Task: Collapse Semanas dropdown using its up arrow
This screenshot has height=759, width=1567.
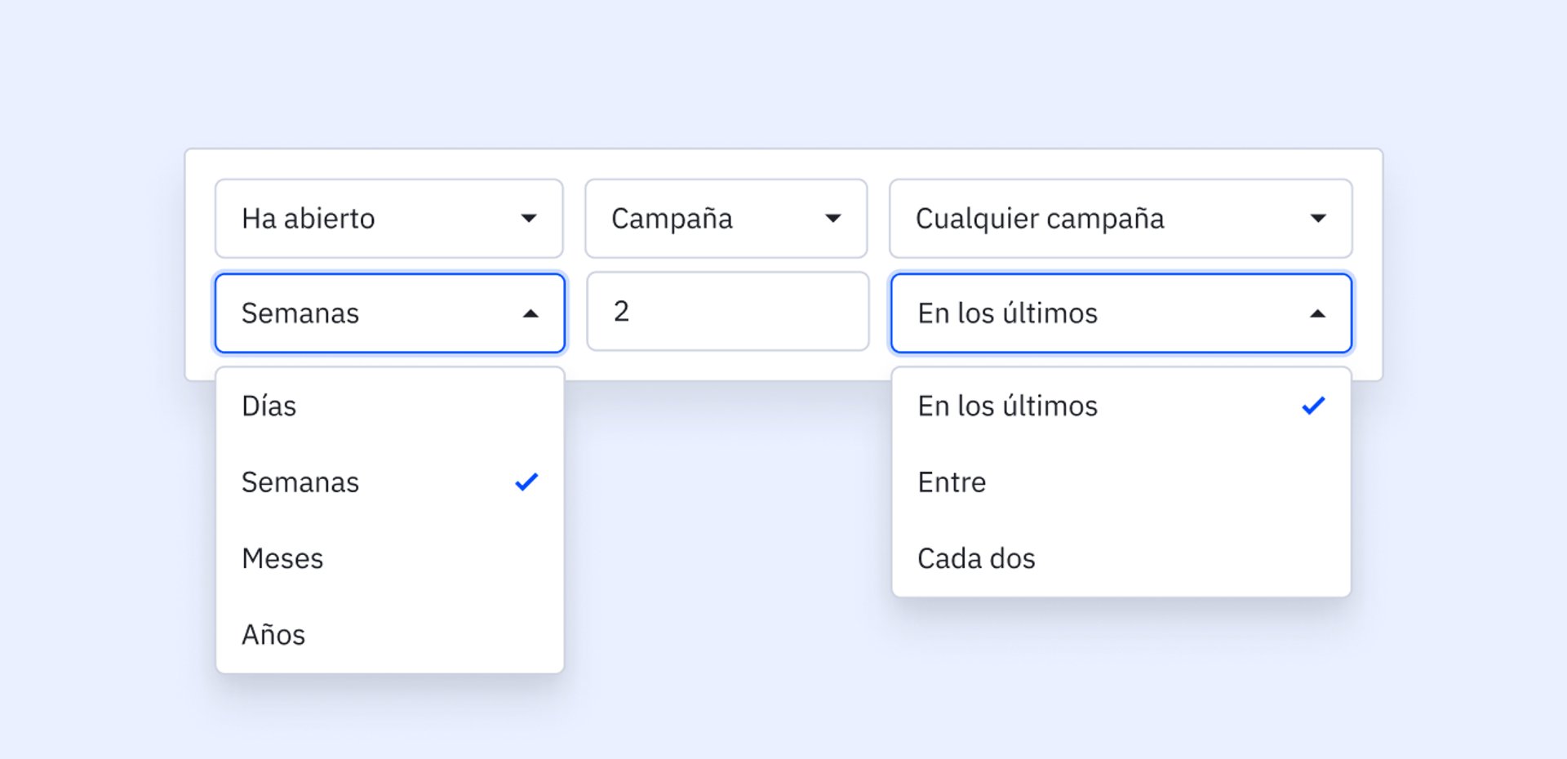Action: 530,314
